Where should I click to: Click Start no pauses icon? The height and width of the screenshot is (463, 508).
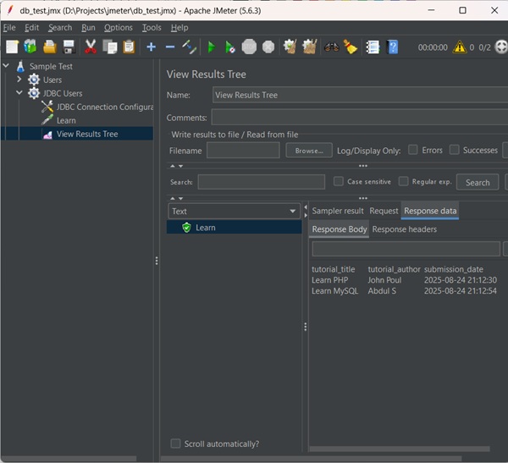click(229, 47)
